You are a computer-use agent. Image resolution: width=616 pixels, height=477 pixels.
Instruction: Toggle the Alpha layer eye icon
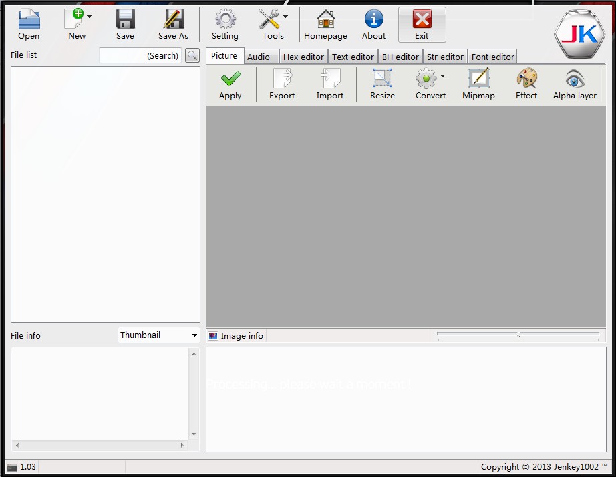point(575,79)
